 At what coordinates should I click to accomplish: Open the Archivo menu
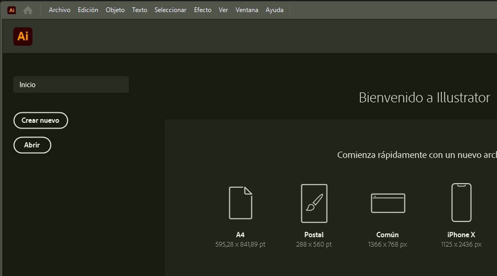click(59, 10)
